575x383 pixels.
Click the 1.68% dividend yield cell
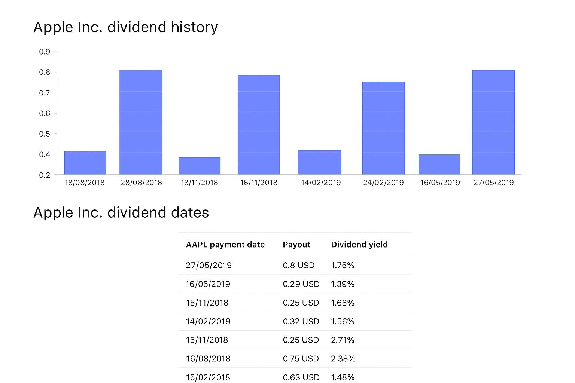343,303
